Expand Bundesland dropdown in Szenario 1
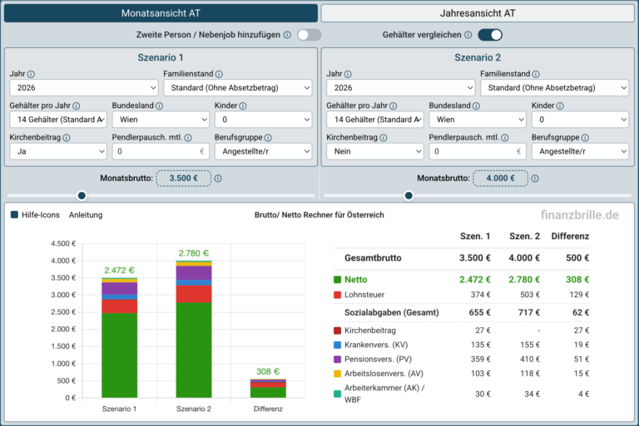Viewport: 639px width, 426px height. pos(161,120)
